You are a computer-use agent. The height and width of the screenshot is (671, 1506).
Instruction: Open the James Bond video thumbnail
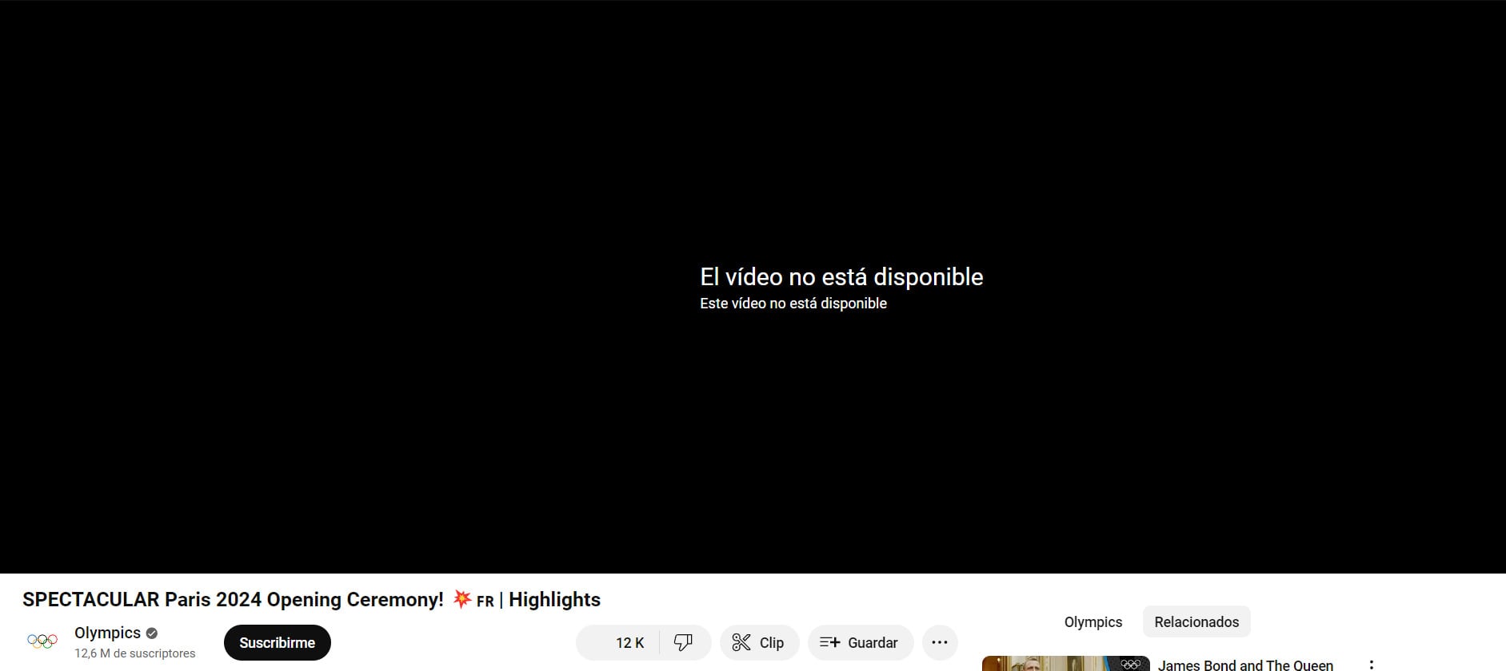coord(1065,664)
